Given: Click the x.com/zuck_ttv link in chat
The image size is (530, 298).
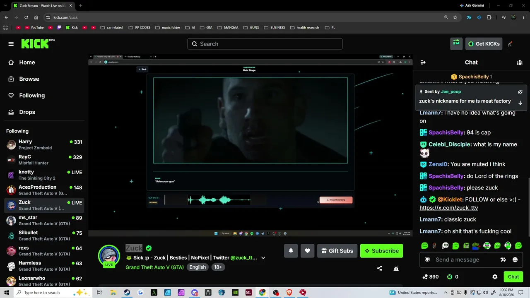Looking at the screenshot, I should [x=449, y=208].
